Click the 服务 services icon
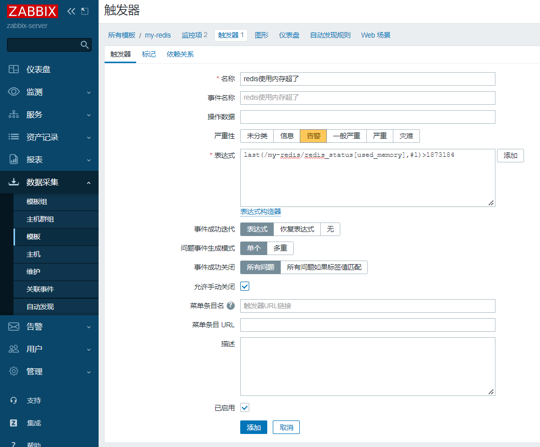 (x=14, y=114)
